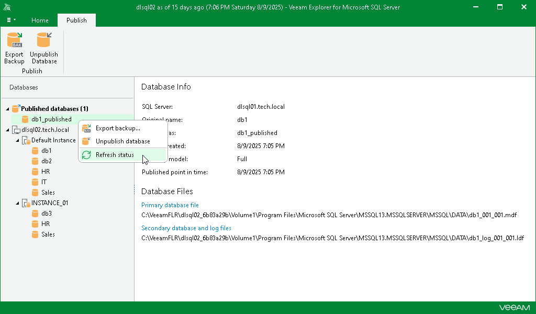This screenshot has width=536, height=314.
Task: Open the Primary database file link
Action: coord(170,205)
